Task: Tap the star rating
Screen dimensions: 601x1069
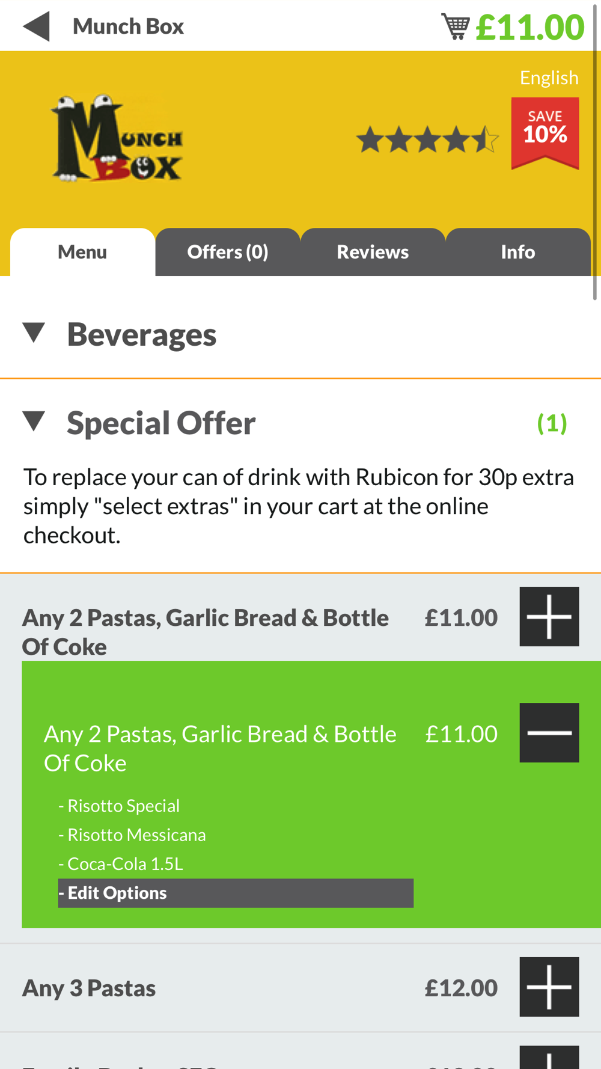Action: coord(427,139)
